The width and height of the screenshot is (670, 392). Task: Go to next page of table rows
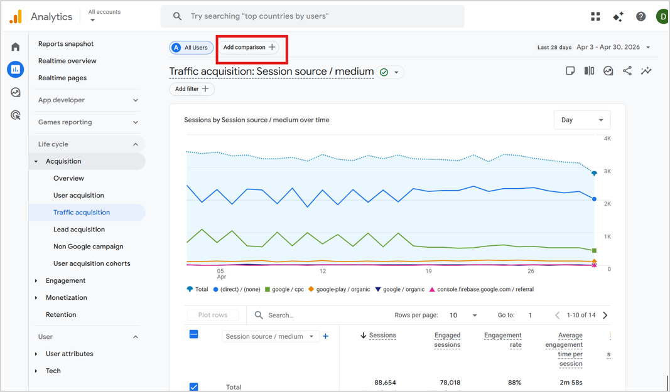(x=605, y=315)
